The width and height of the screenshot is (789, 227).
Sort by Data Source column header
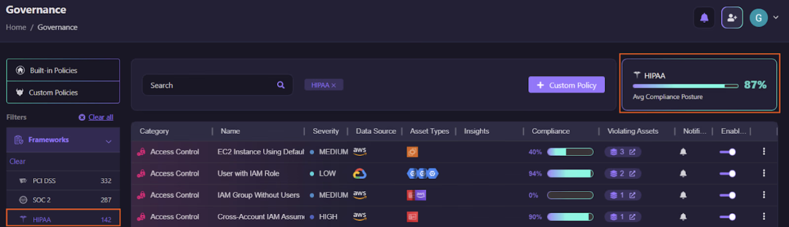376,131
